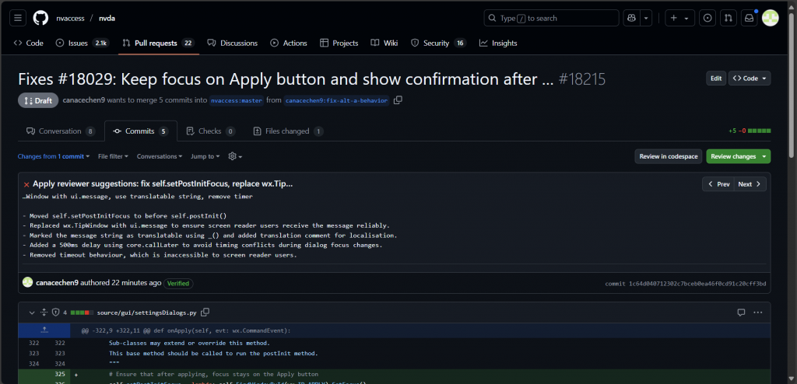Switch to the Issues tab
797x384 pixels.
[81, 44]
